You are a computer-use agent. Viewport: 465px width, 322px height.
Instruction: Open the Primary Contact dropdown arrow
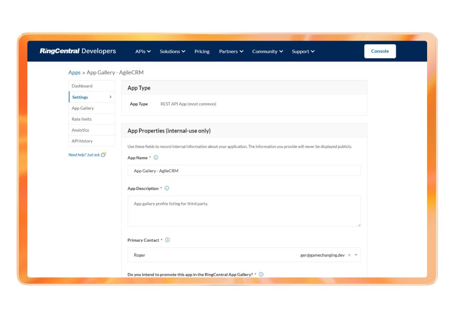click(356, 255)
